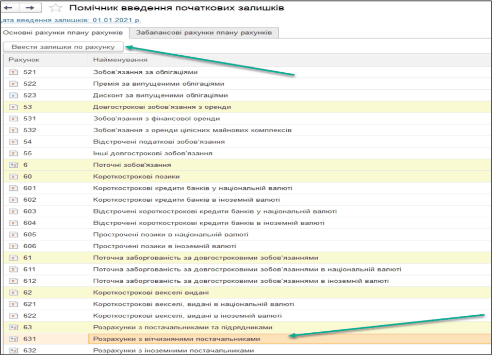
Task: Select account 523 Дисконт за випущеними облігаціями
Action: pyautogui.click(x=160, y=95)
